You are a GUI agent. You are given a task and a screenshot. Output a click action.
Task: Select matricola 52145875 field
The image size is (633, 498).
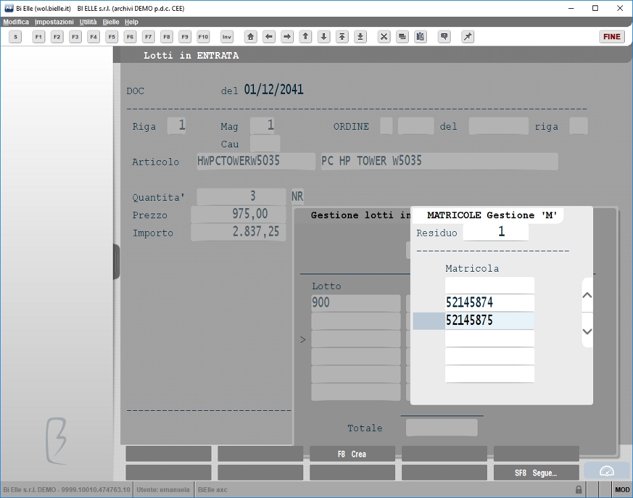(x=490, y=321)
